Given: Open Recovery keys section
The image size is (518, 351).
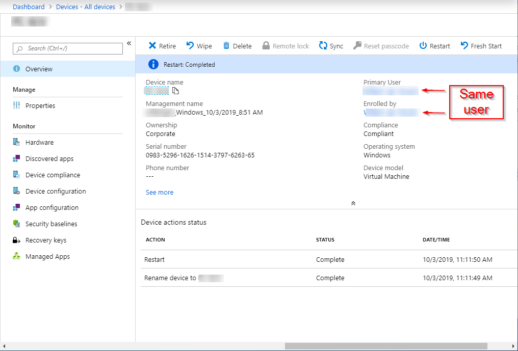Looking at the screenshot, I should (46, 240).
